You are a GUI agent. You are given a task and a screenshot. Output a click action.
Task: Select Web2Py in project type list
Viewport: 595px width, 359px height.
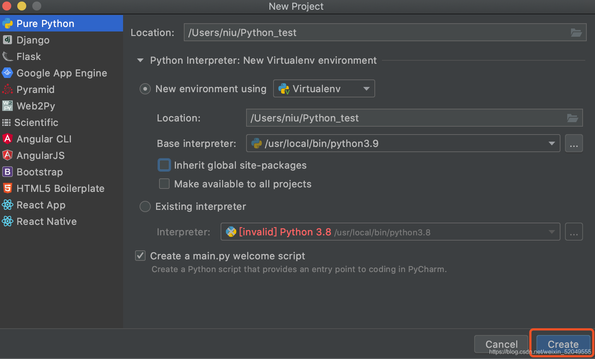pyautogui.click(x=62, y=106)
